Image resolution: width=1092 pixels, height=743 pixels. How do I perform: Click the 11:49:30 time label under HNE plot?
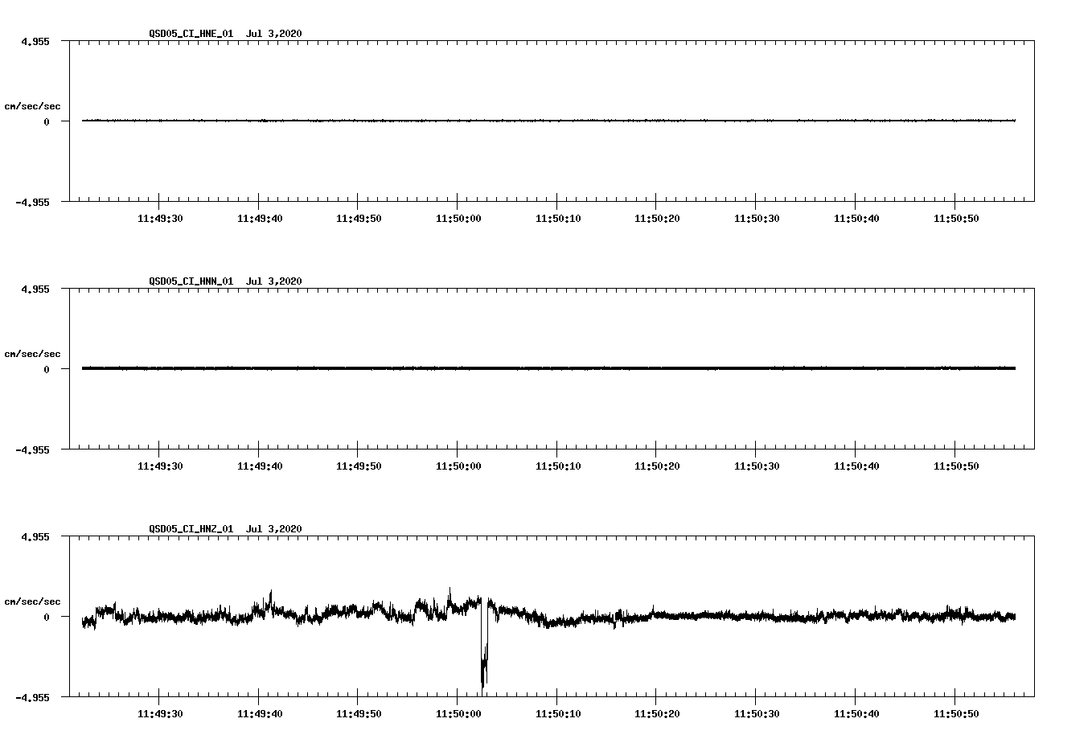[x=159, y=219]
